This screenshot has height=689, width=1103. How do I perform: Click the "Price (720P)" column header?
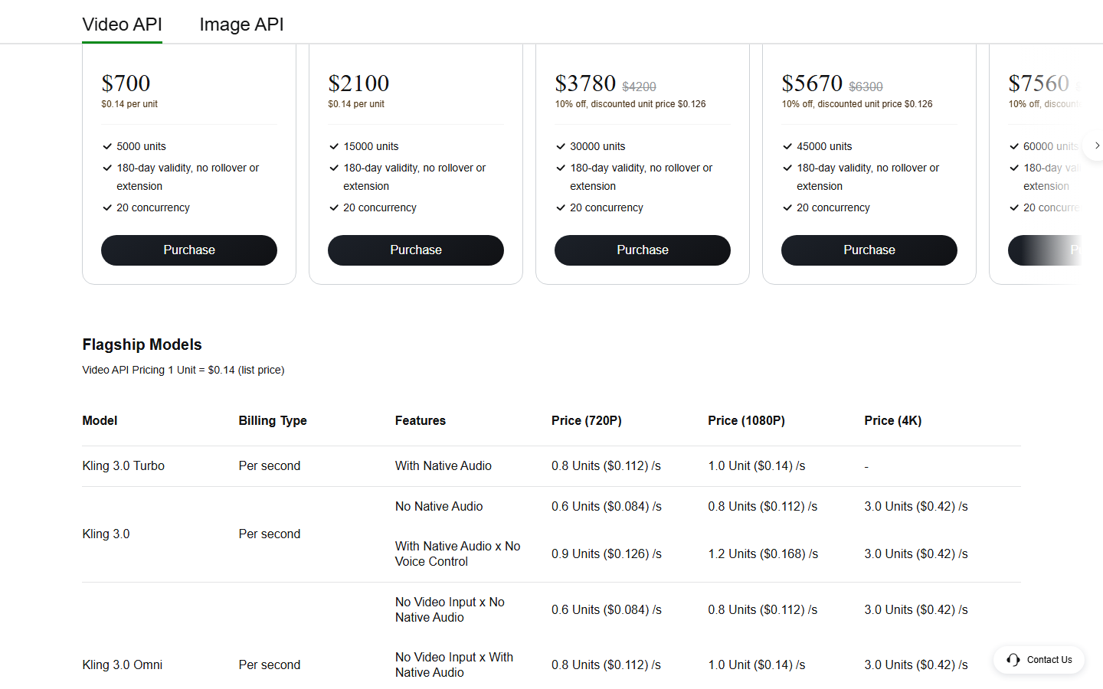click(x=587, y=420)
